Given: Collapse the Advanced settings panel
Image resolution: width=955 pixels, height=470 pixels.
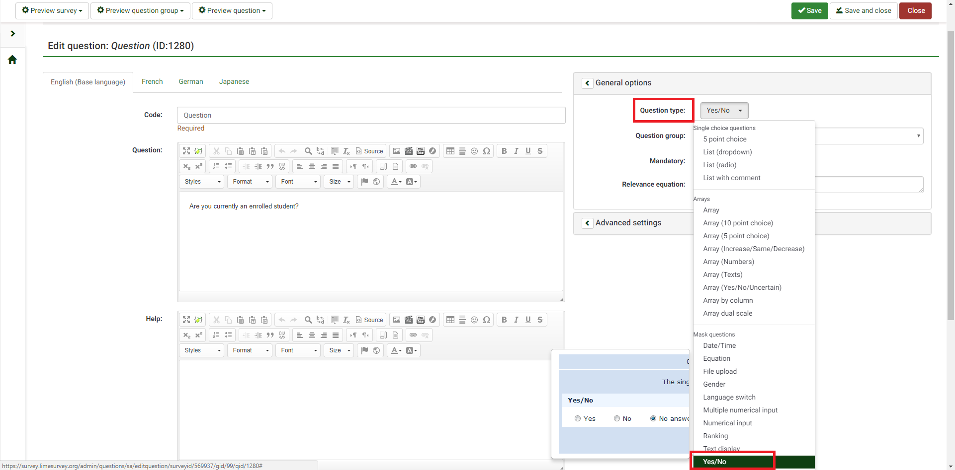Looking at the screenshot, I should [x=587, y=223].
